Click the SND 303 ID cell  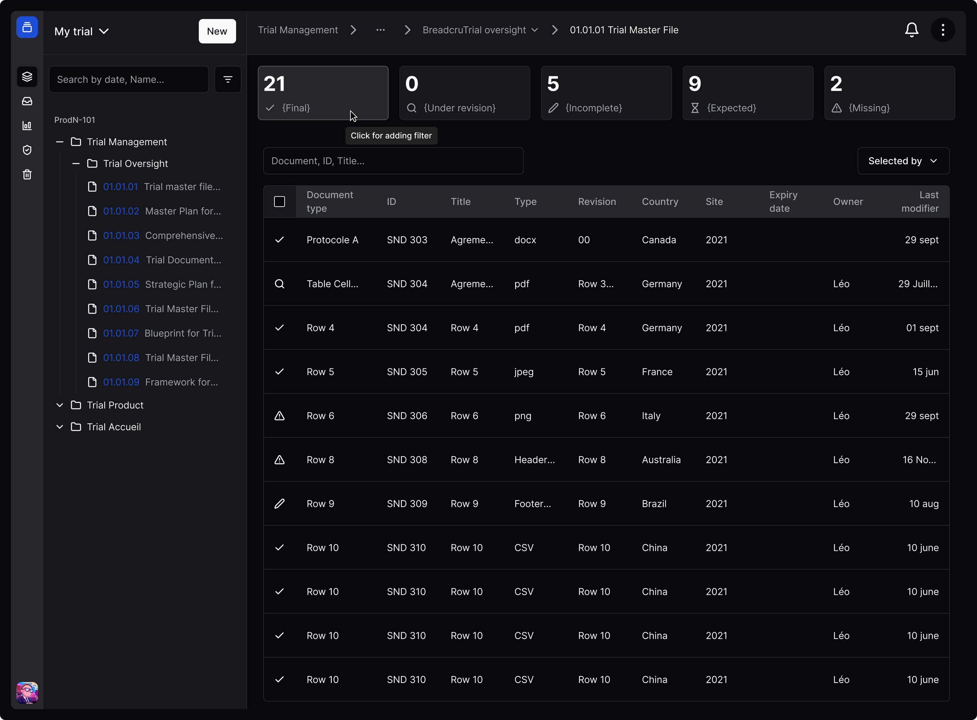click(407, 240)
